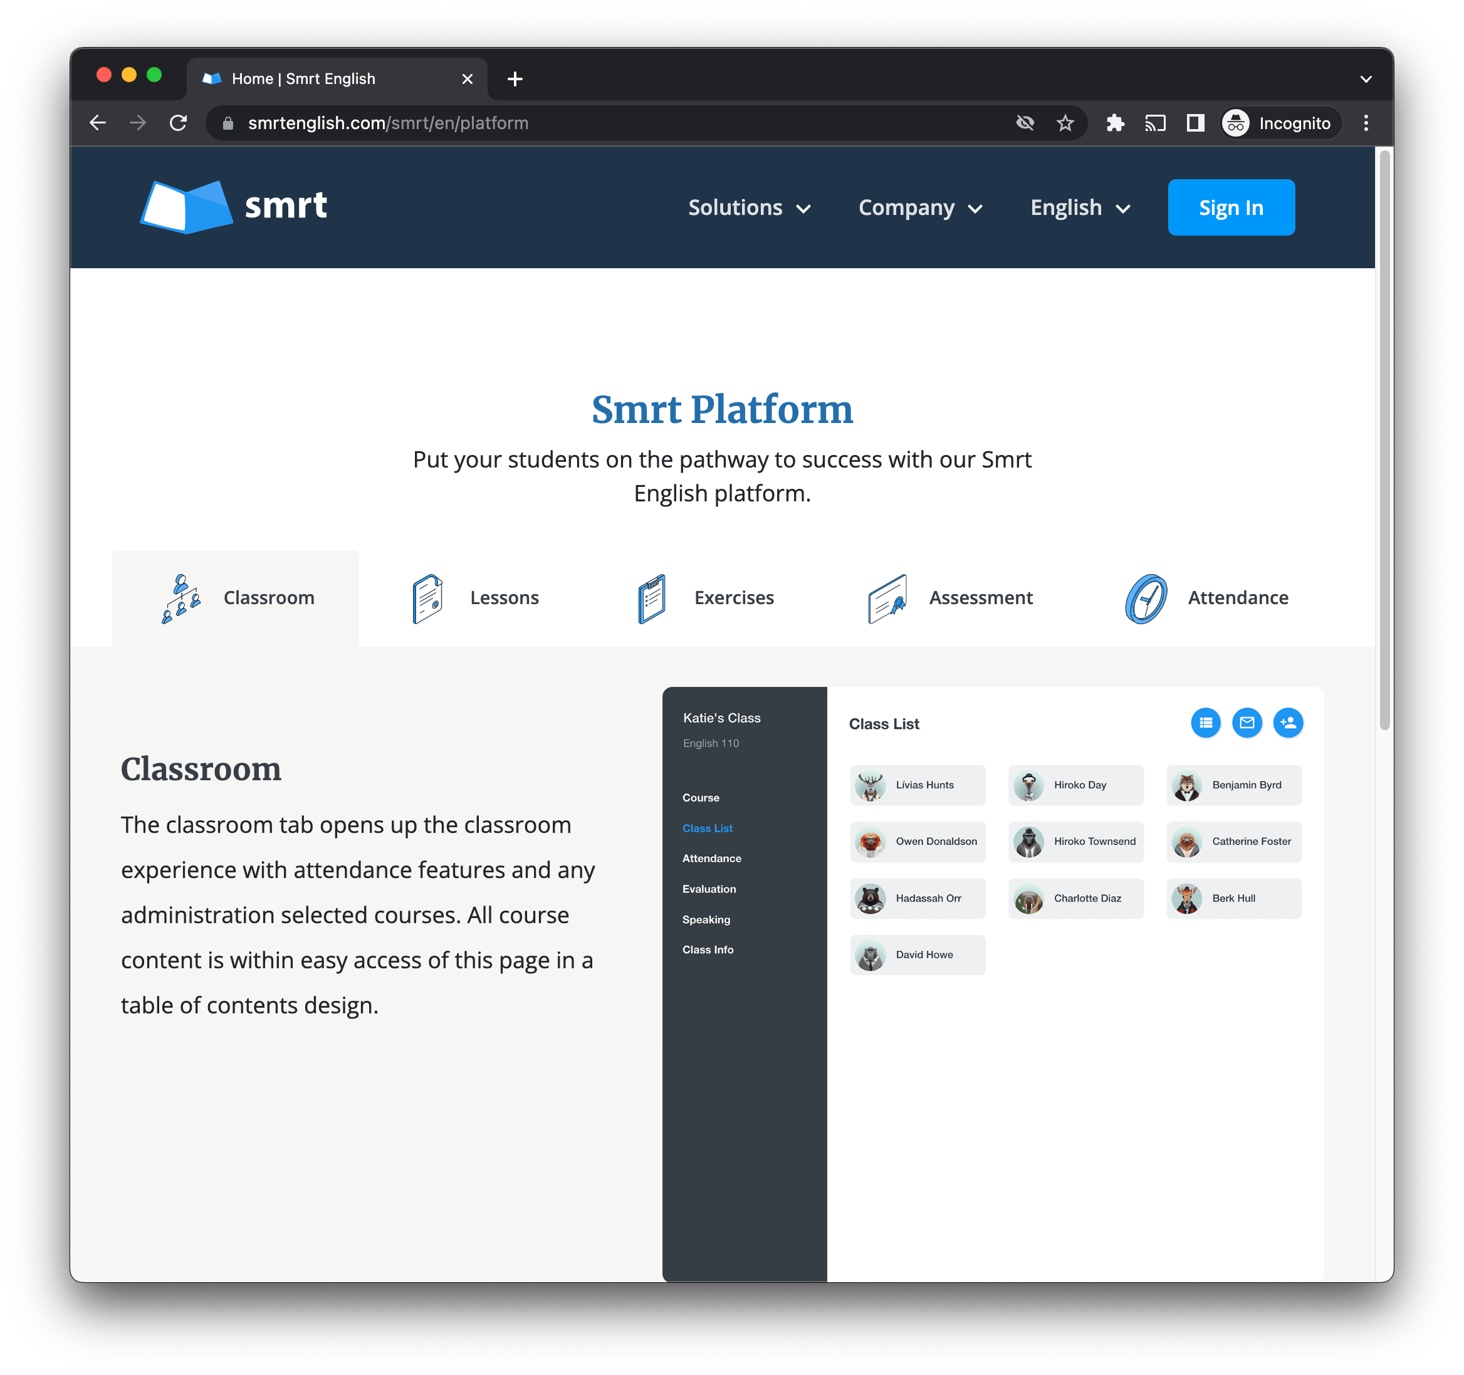Select the Assessment tab
This screenshot has width=1464, height=1375.
[x=950, y=598]
